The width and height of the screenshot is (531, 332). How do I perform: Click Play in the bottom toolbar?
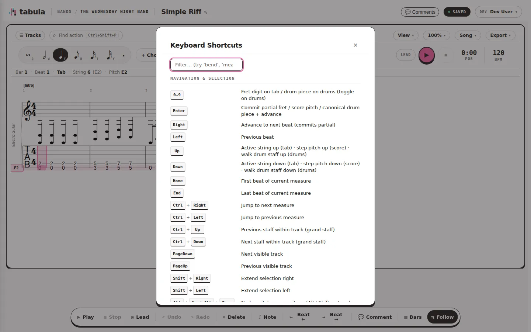point(85,317)
